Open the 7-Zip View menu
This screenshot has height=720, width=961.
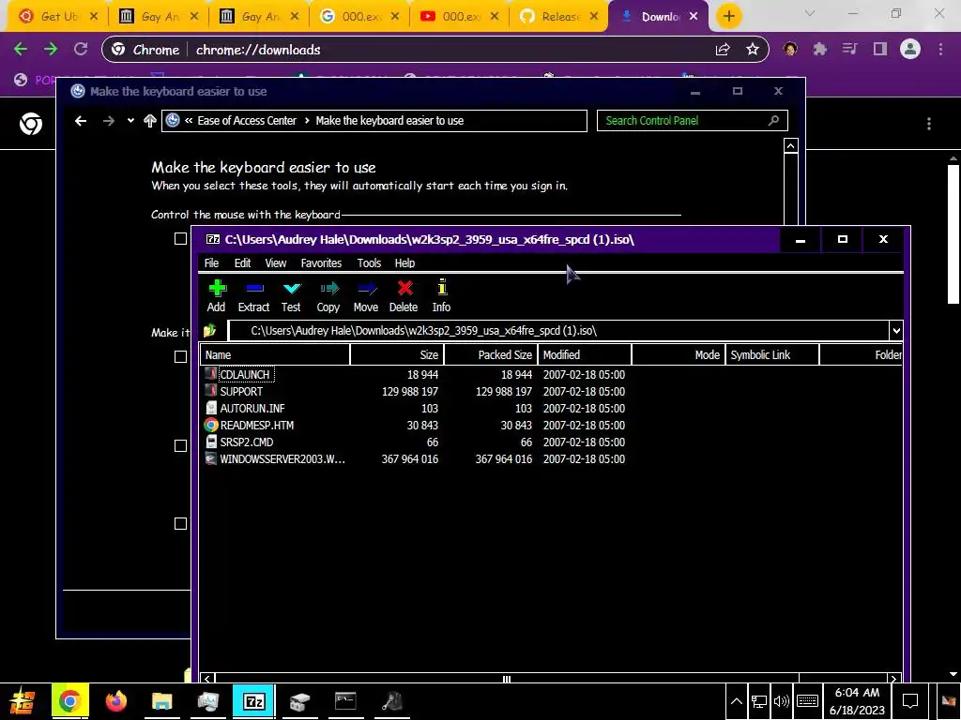275,262
